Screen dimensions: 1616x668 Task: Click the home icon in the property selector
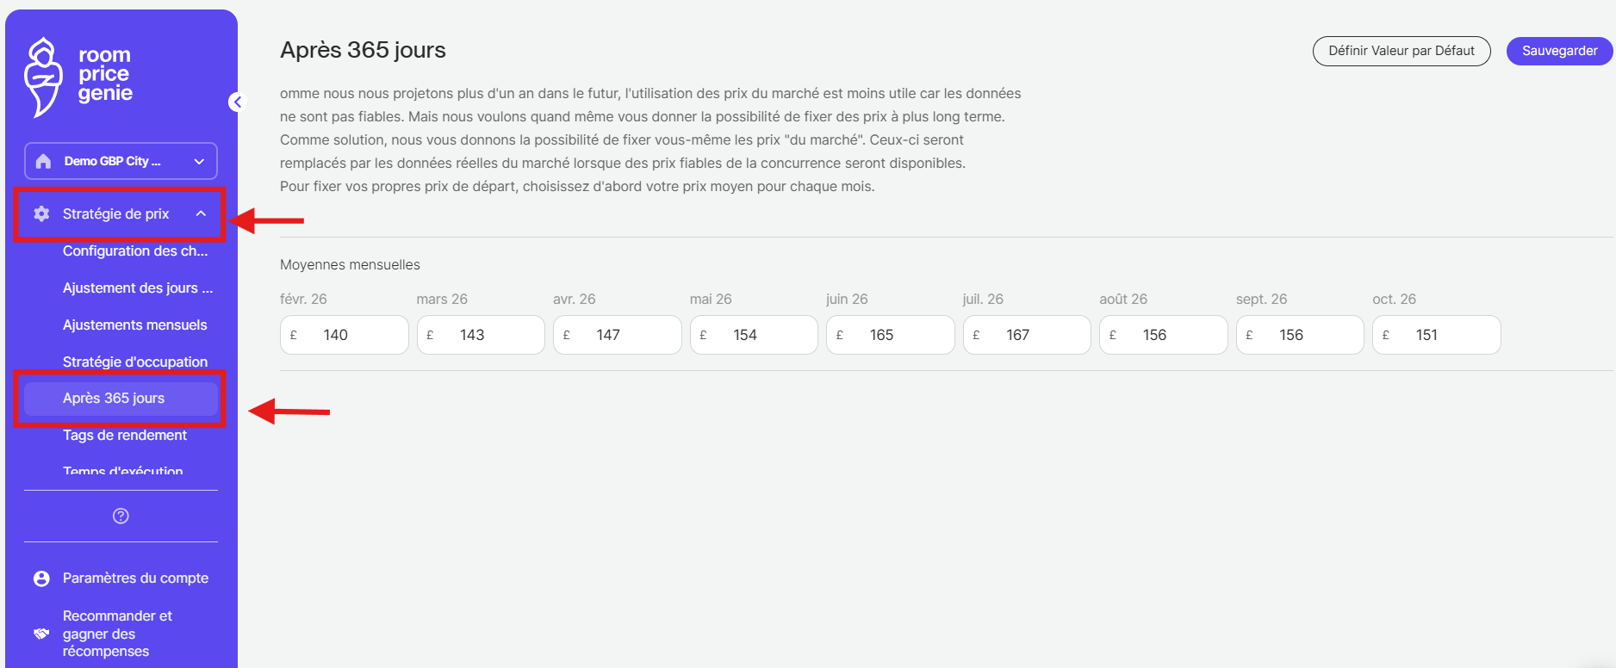click(x=44, y=161)
